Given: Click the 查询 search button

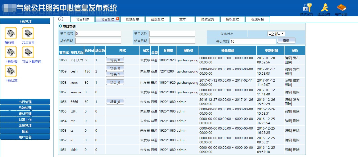Looking at the screenshot, I should [x=286, y=40].
